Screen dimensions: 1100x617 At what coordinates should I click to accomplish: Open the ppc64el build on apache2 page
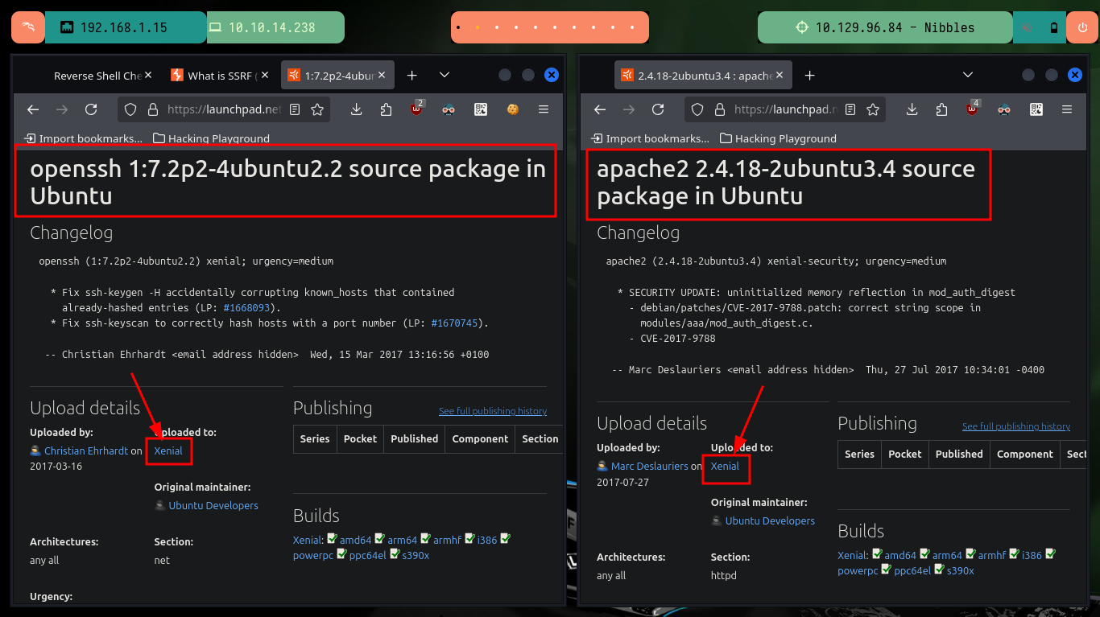[x=912, y=571]
